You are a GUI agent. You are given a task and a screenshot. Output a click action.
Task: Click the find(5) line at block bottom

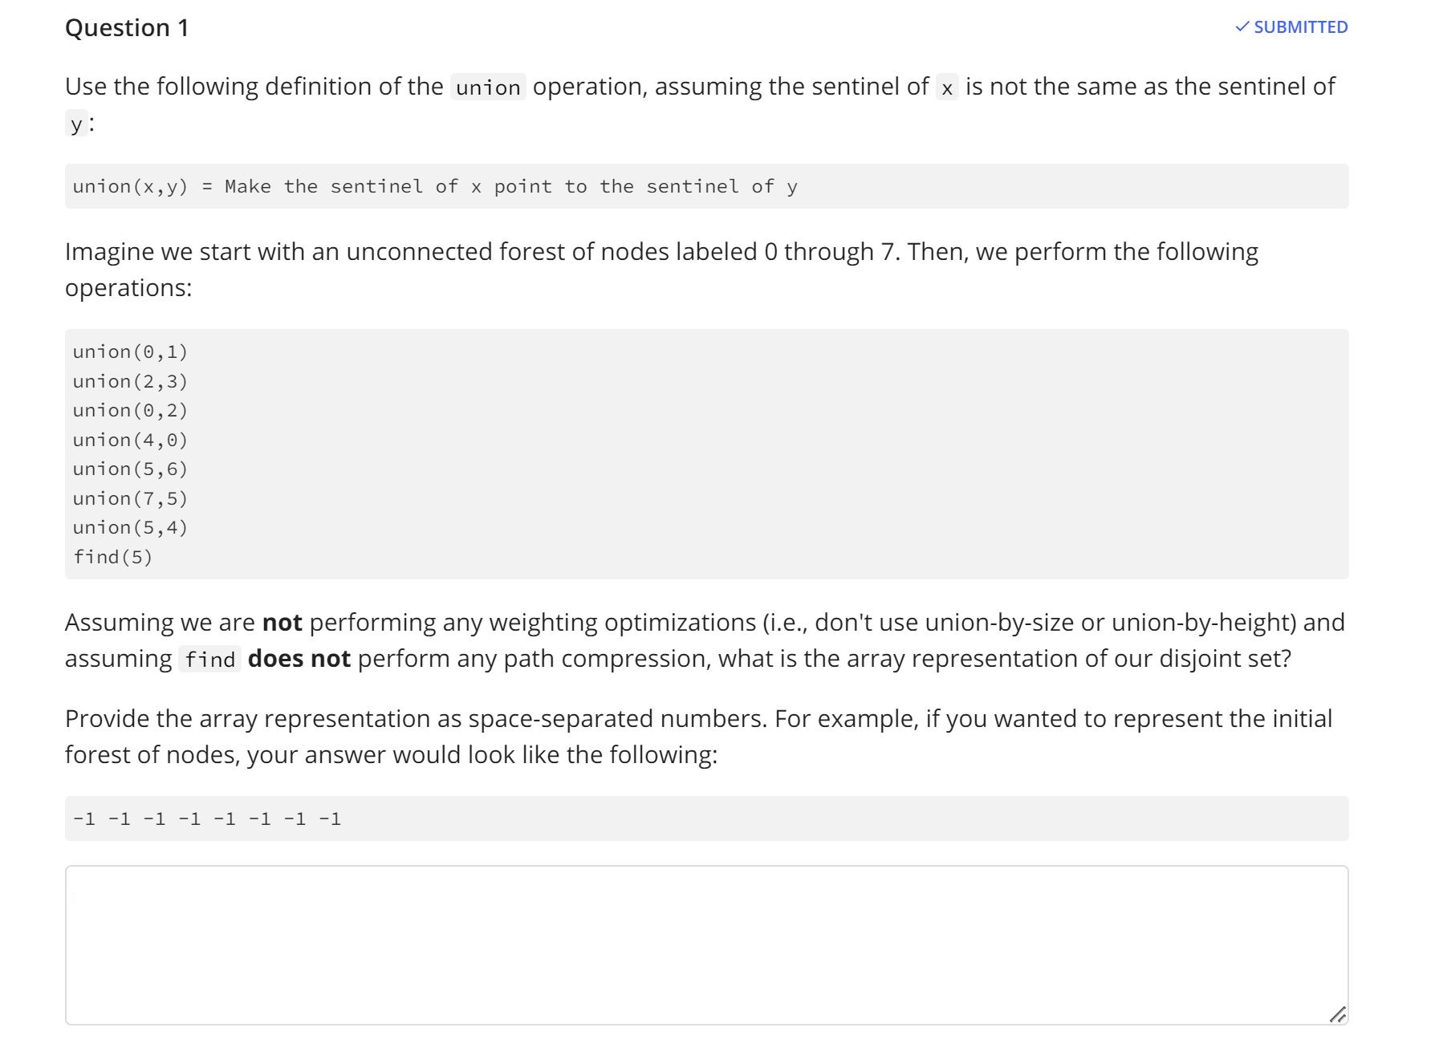[112, 556]
